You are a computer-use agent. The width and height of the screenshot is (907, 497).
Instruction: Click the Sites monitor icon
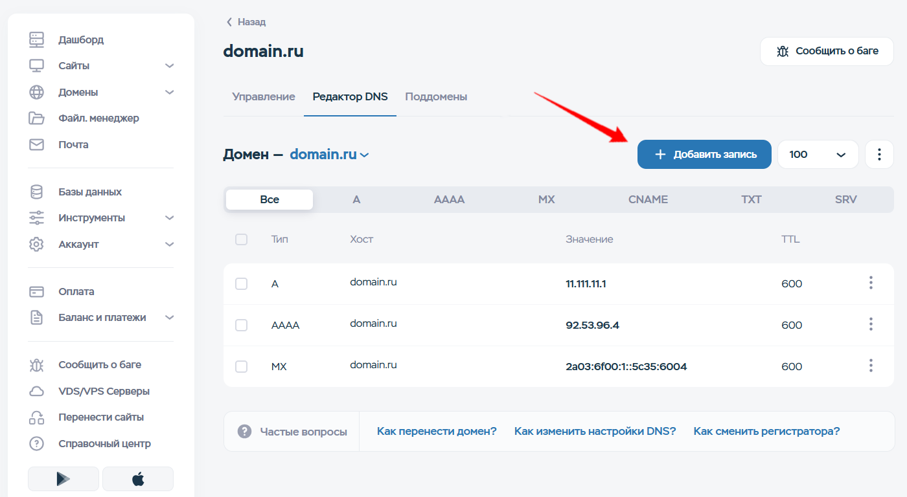point(37,66)
